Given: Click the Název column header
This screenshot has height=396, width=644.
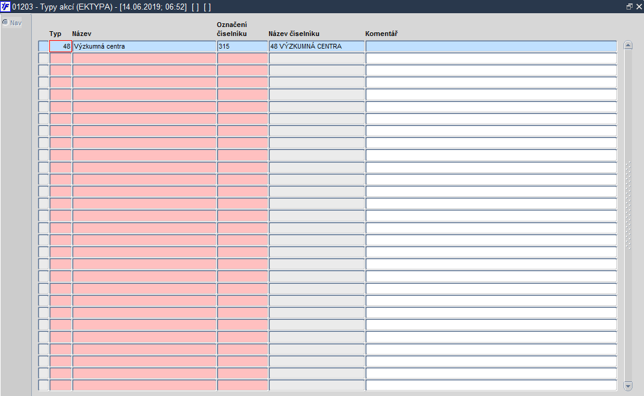Looking at the screenshot, I should pos(82,34).
